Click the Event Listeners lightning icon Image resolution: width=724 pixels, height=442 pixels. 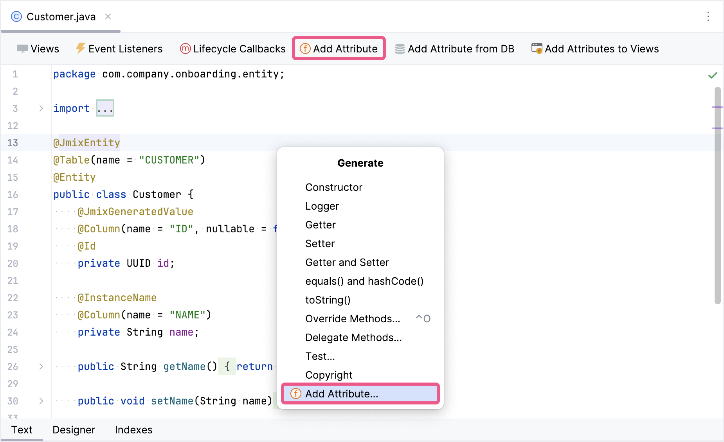(x=80, y=49)
